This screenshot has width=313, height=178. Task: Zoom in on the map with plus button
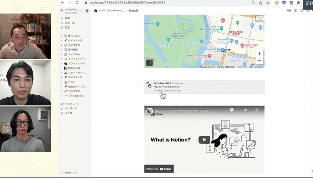[259, 54]
